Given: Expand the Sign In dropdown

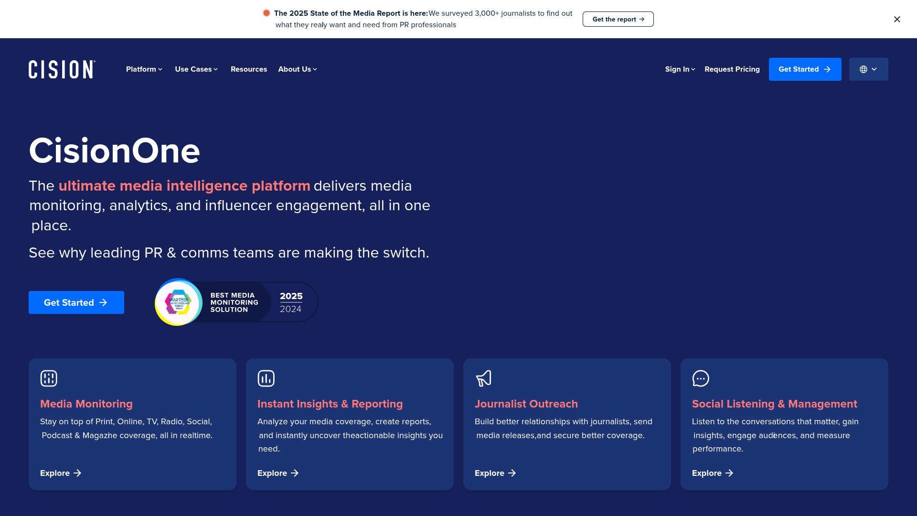Looking at the screenshot, I should [680, 69].
